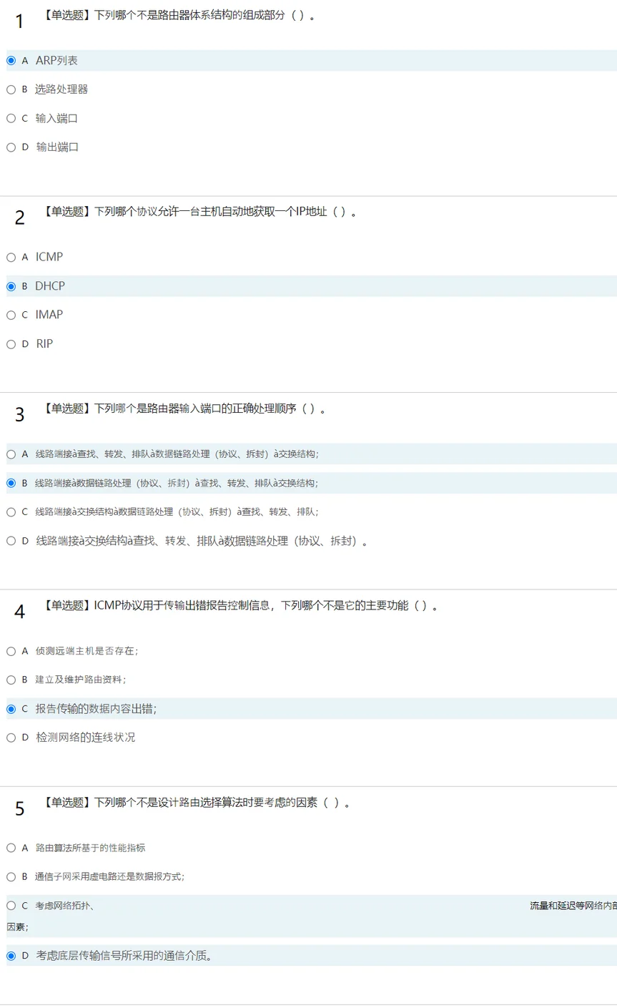Choose option B in question 3 processing order

tap(11, 483)
